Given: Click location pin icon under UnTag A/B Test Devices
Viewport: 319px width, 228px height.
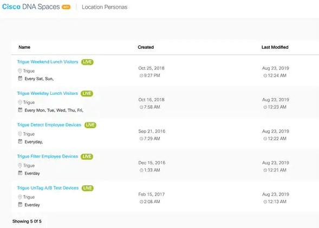Looking at the screenshot, I should (x=19, y=197).
